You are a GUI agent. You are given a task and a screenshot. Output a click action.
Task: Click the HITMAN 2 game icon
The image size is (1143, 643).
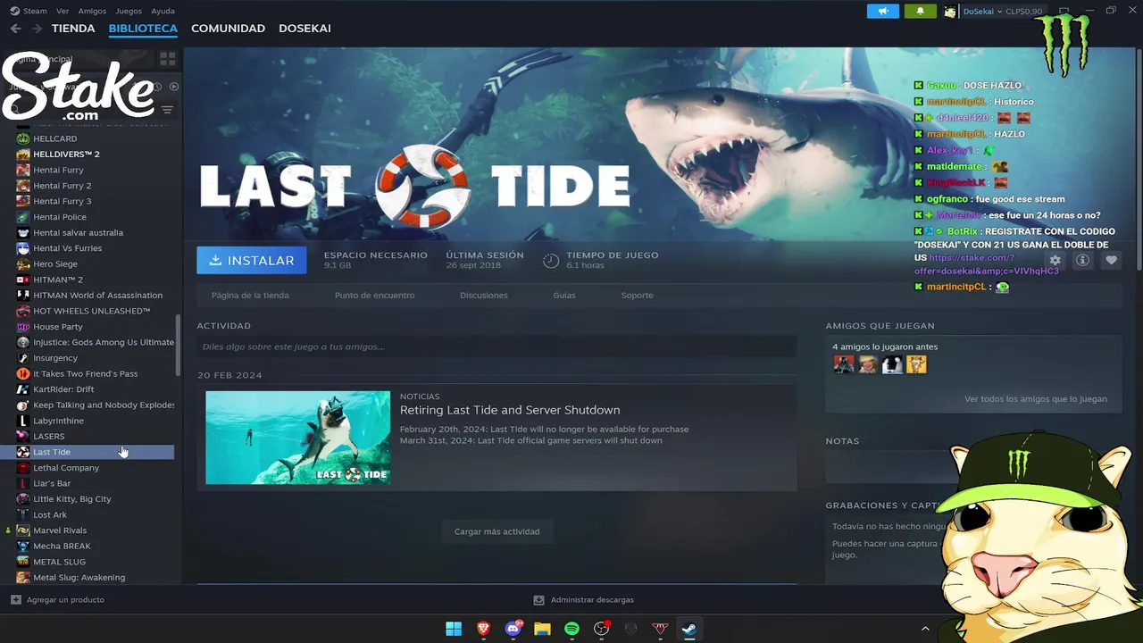[23, 280]
